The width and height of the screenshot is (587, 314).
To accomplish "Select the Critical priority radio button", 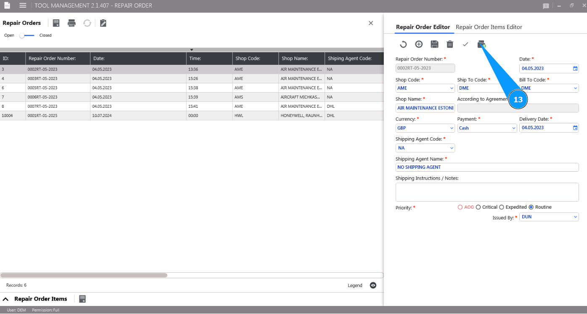I will 478,207.
